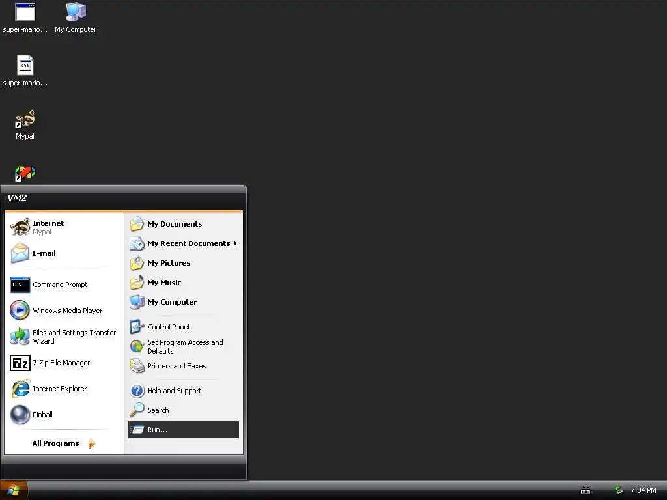The image size is (667, 500).
Task: Select My Computer desktop icon
Action: pyautogui.click(x=76, y=12)
